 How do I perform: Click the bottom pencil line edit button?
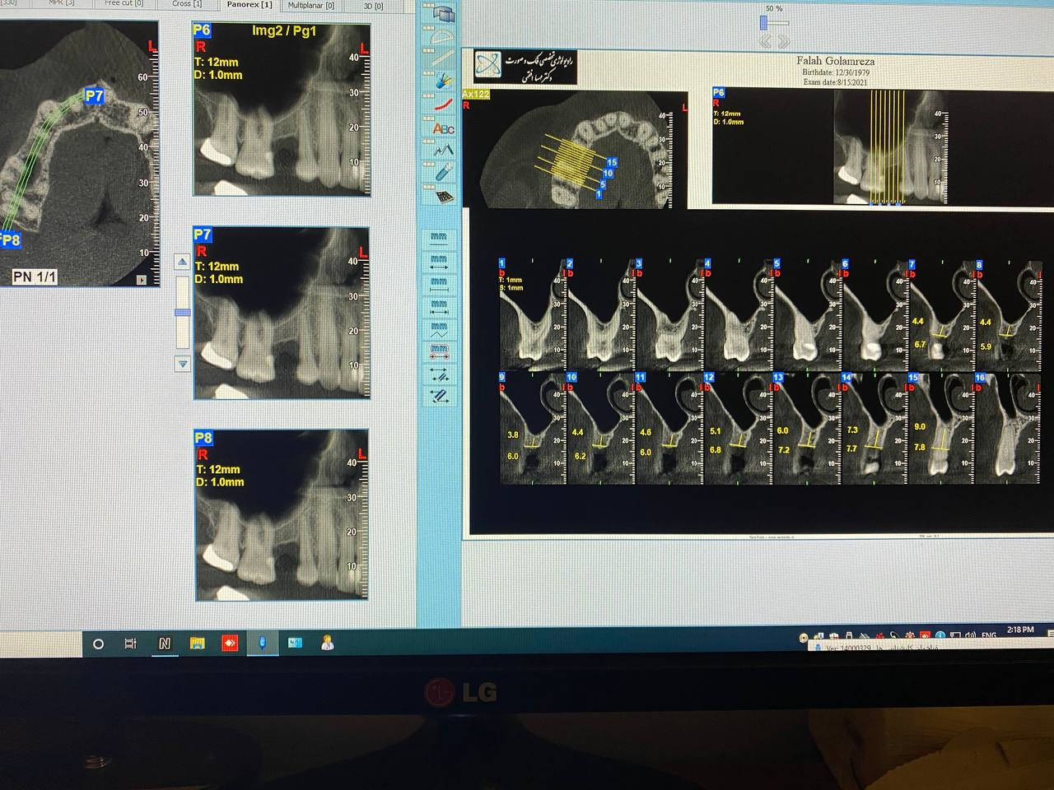coord(439,396)
